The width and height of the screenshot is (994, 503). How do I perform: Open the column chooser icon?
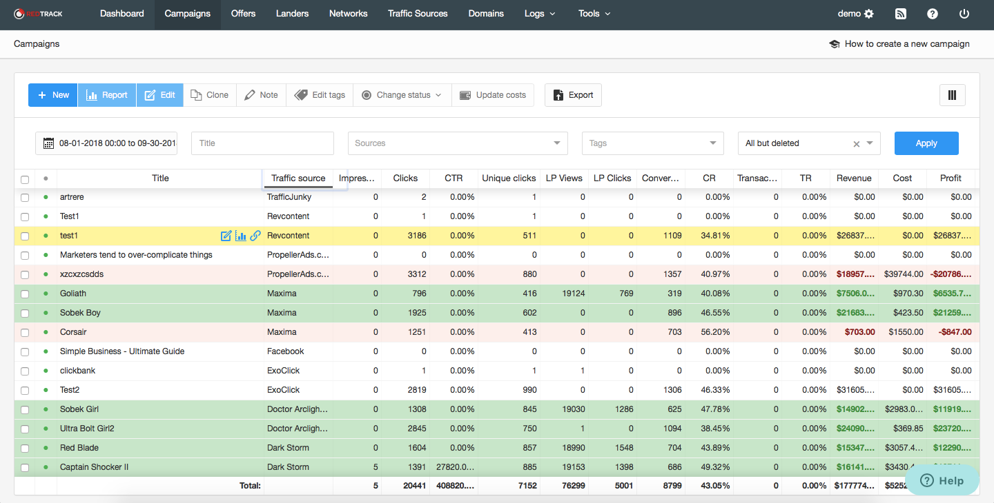pyautogui.click(x=952, y=95)
